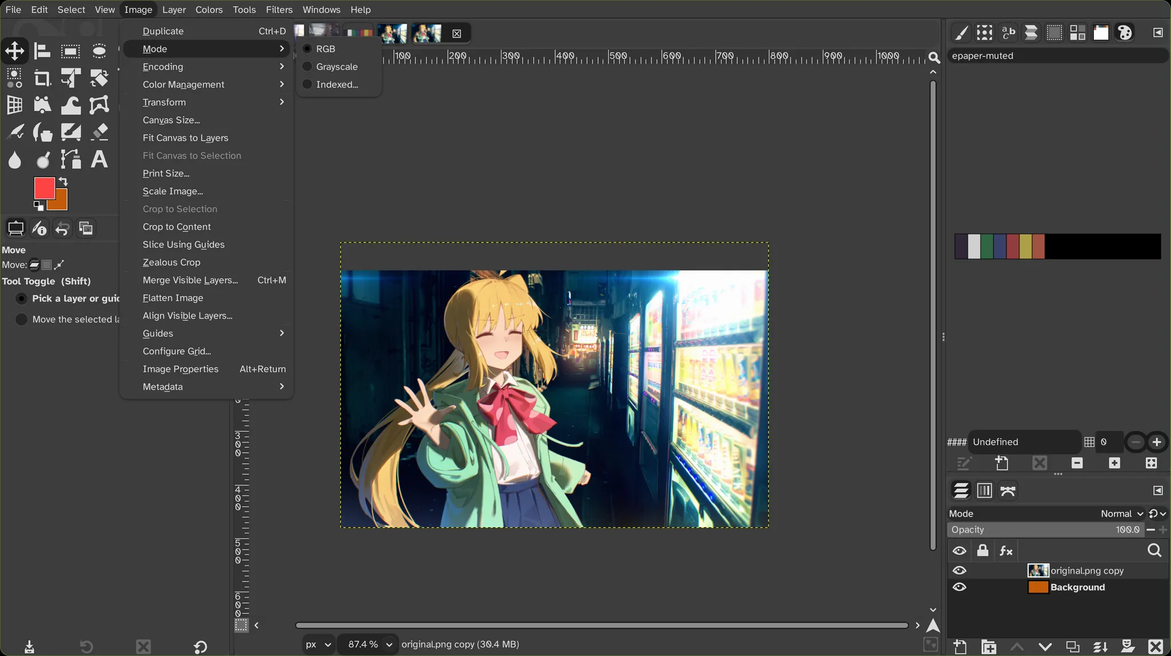
Task: Toggle the fx effects column header
Action: [1006, 550]
